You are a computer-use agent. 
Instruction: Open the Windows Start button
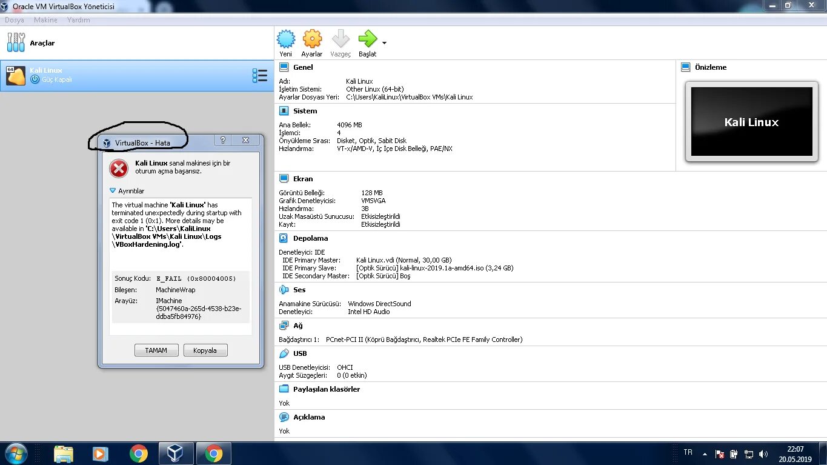[x=15, y=453]
